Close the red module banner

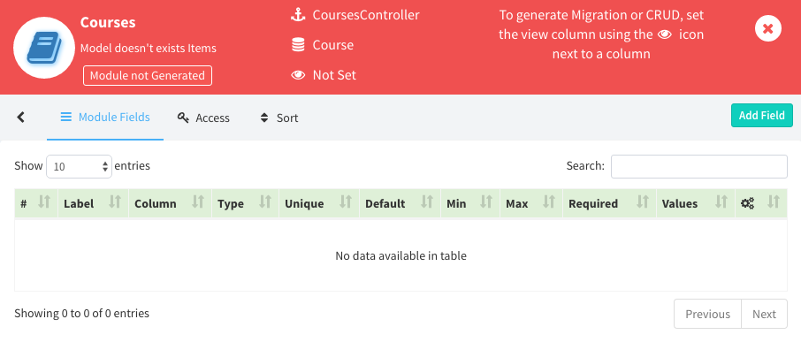(767, 28)
